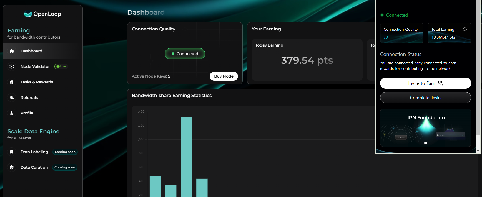Viewport: 482px width, 197px height.
Task: Click the Invite to Earn button
Action: pos(425,83)
